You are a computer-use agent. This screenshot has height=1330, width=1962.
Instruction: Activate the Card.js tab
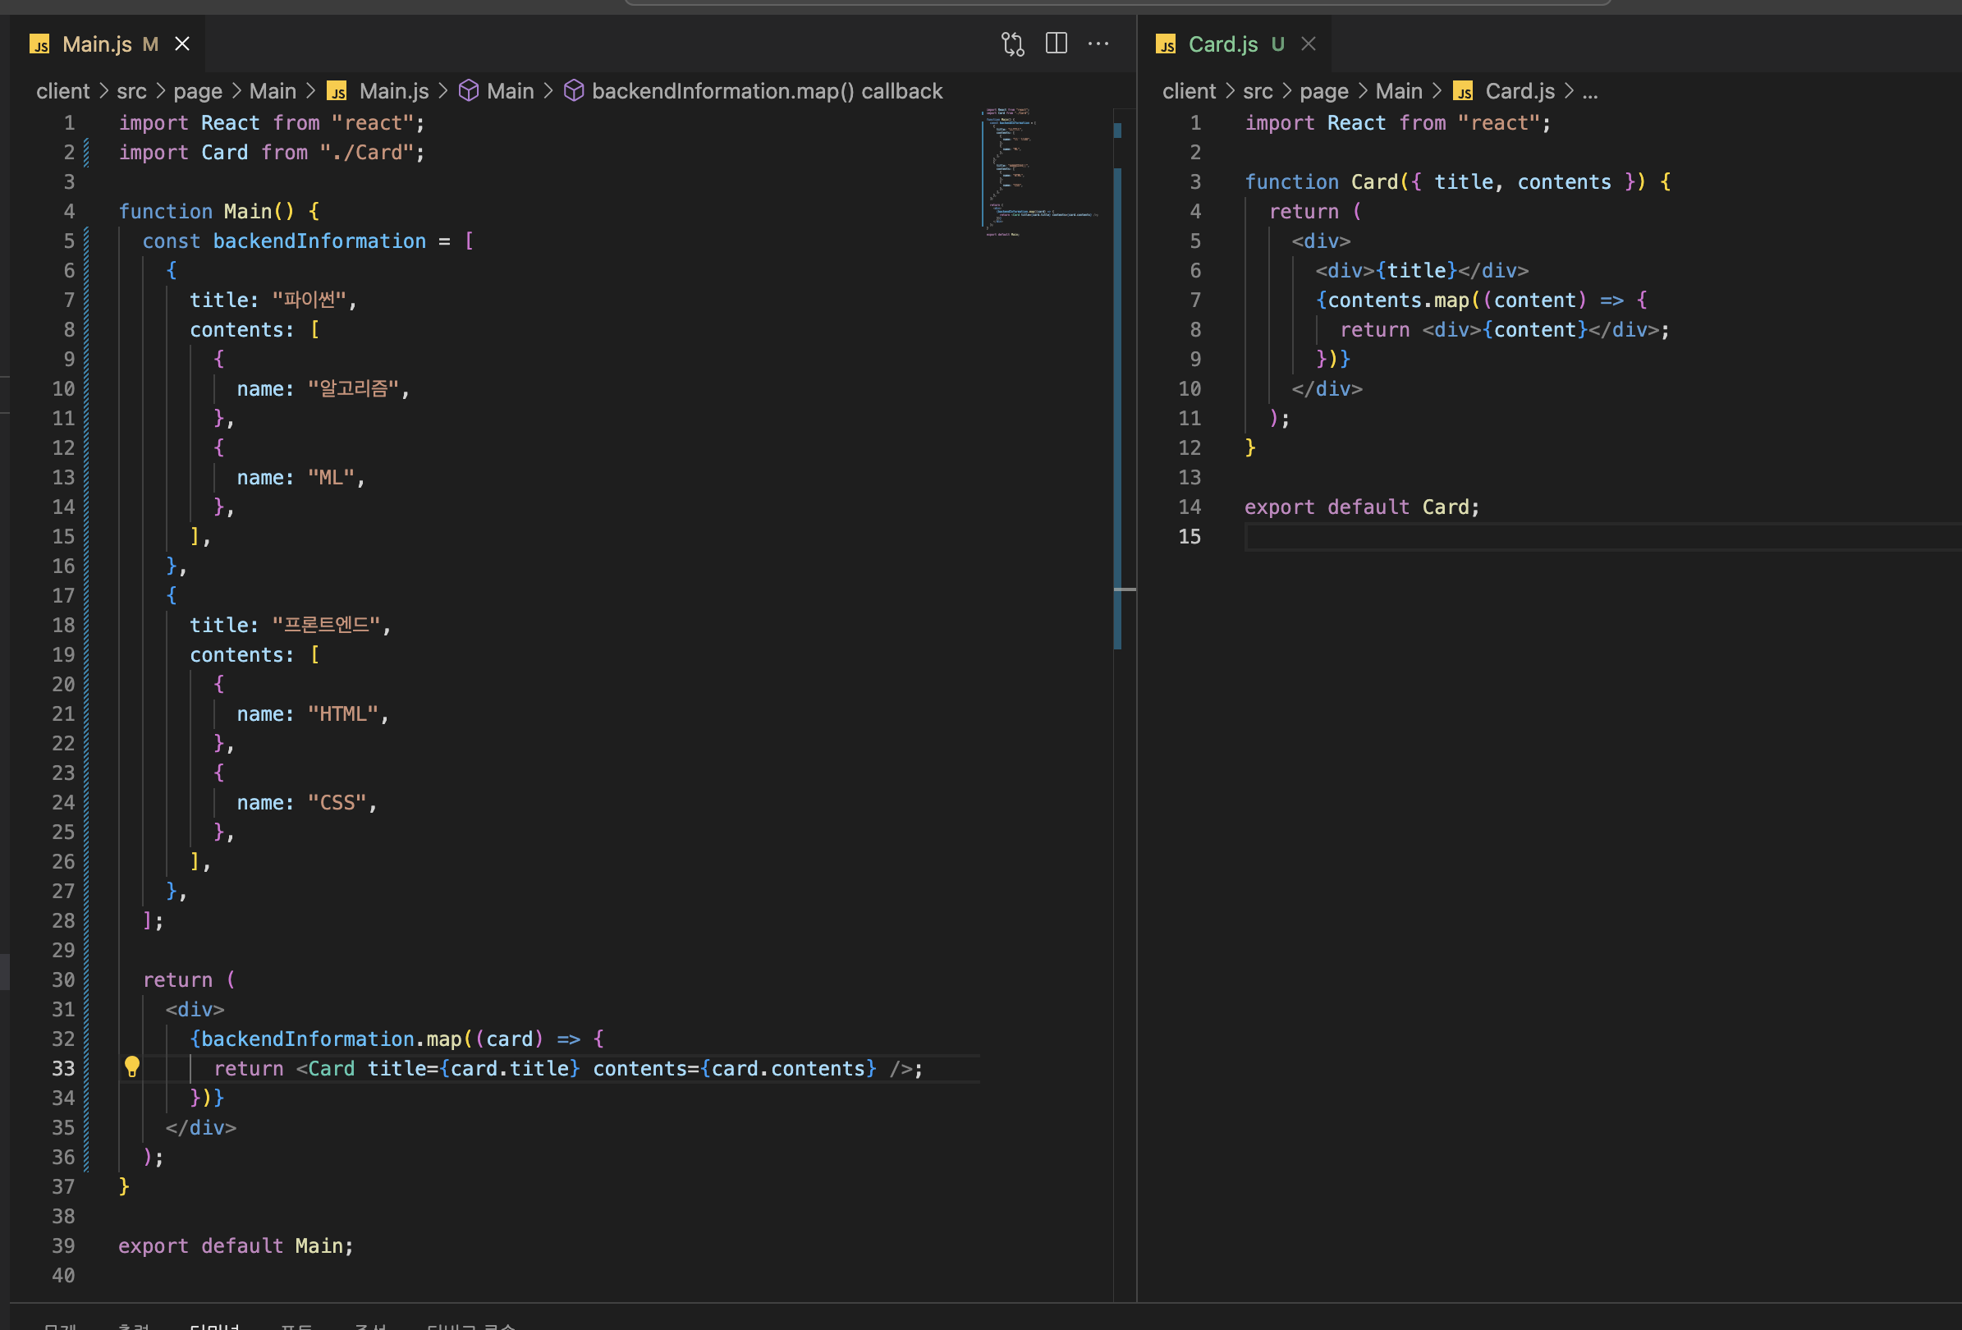click(1222, 44)
